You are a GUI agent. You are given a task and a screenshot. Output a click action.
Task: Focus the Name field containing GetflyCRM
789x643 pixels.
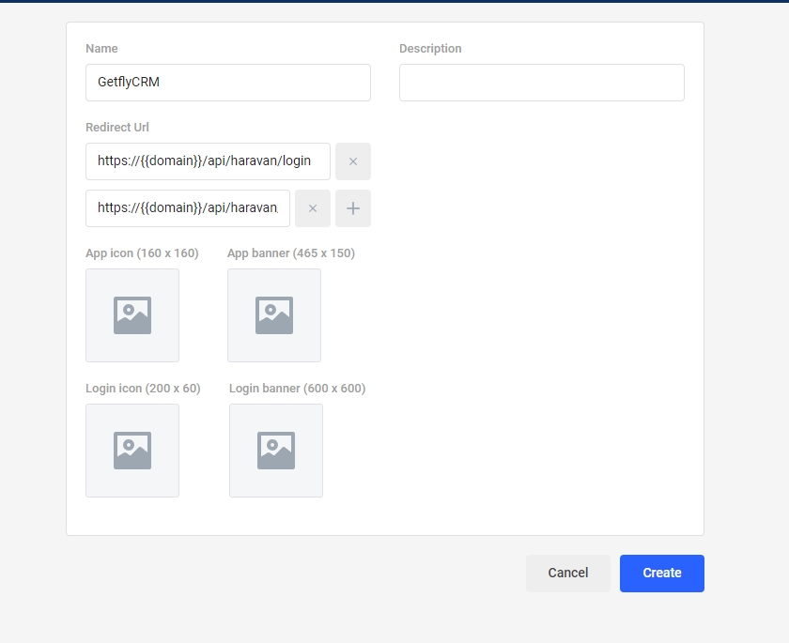click(x=227, y=83)
